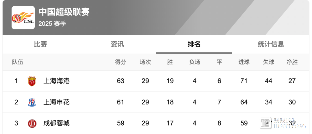Open the 统计信息 tab
The width and height of the screenshot is (312, 134).
[271, 44]
